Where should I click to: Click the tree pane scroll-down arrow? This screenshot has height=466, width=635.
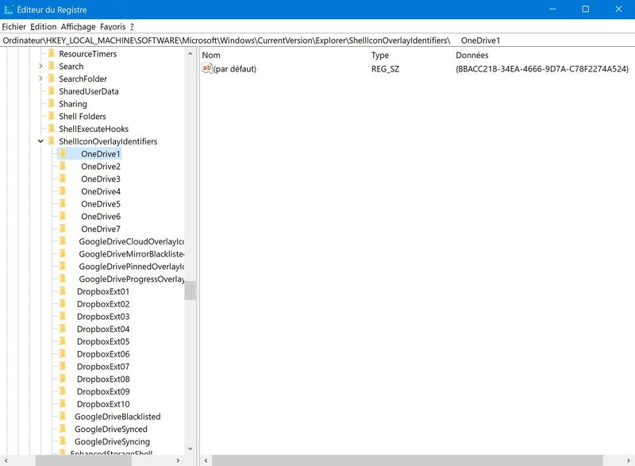[x=190, y=449]
